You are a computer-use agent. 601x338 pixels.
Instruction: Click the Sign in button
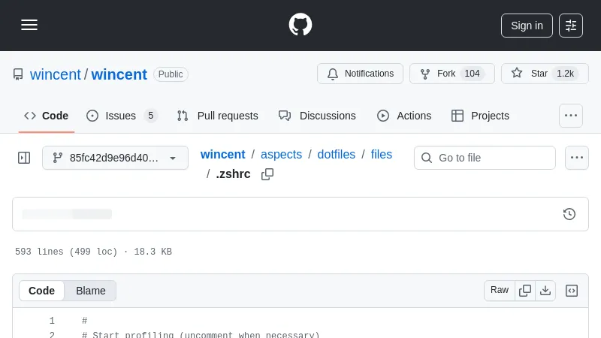527,26
